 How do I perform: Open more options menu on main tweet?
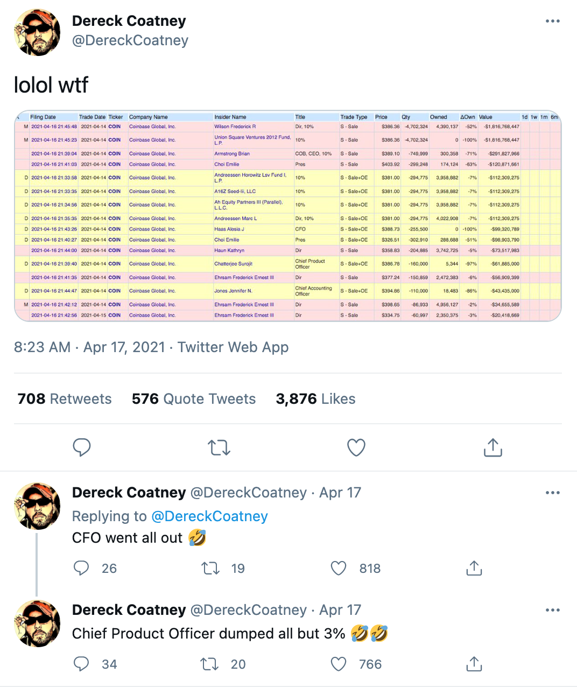[553, 20]
